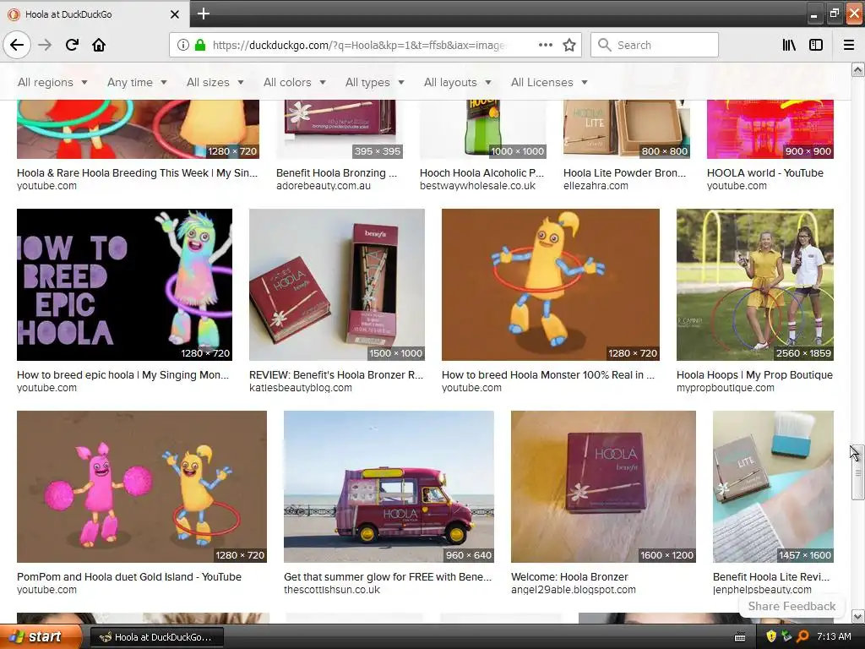865x649 pixels.
Task: Open the Hoola ice cream van image
Action: [389, 487]
